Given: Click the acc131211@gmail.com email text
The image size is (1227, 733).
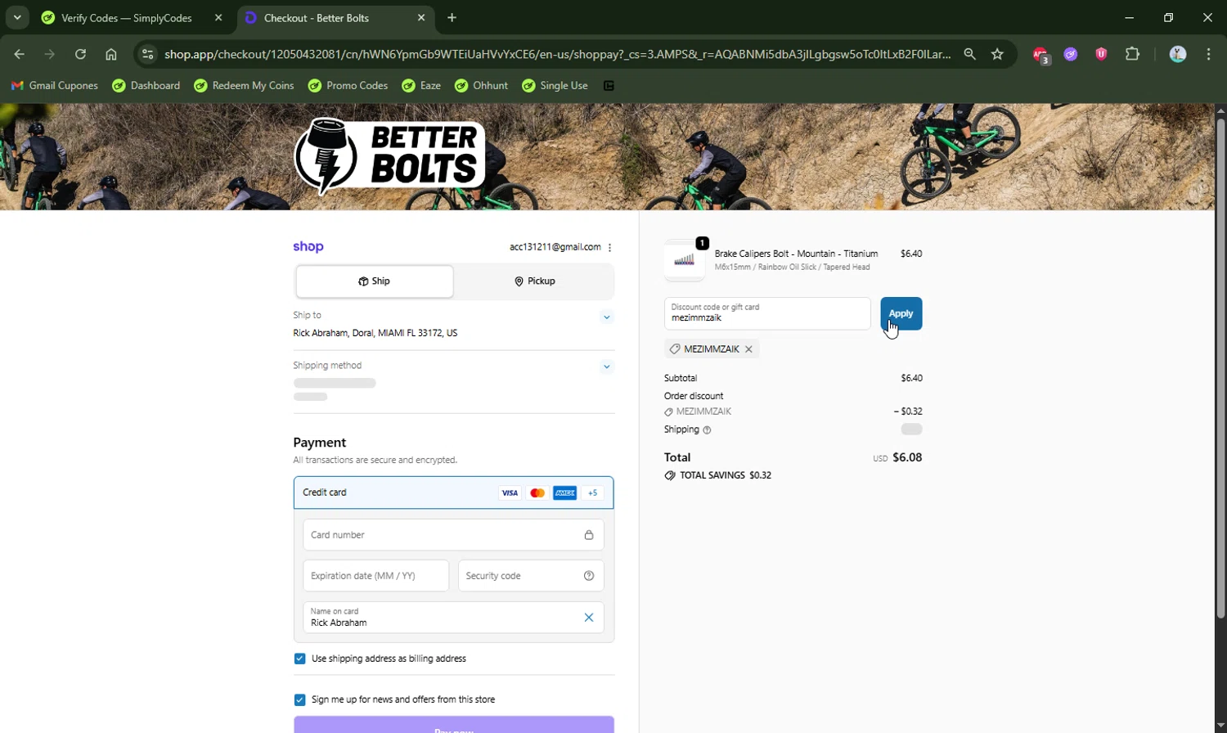Looking at the screenshot, I should (x=555, y=247).
